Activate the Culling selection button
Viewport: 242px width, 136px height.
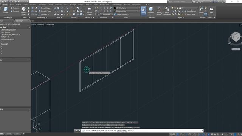pyautogui.click(x=143, y=11)
